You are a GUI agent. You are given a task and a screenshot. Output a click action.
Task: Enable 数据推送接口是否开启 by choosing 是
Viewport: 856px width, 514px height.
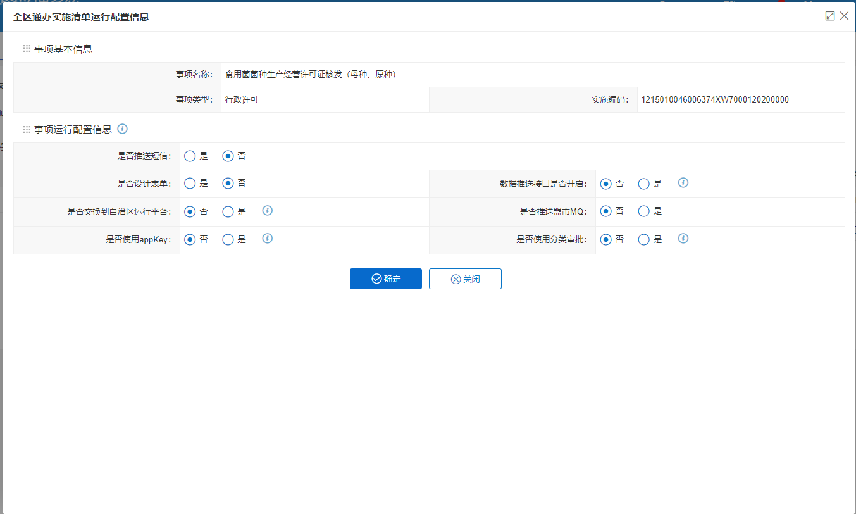click(644, 184)
